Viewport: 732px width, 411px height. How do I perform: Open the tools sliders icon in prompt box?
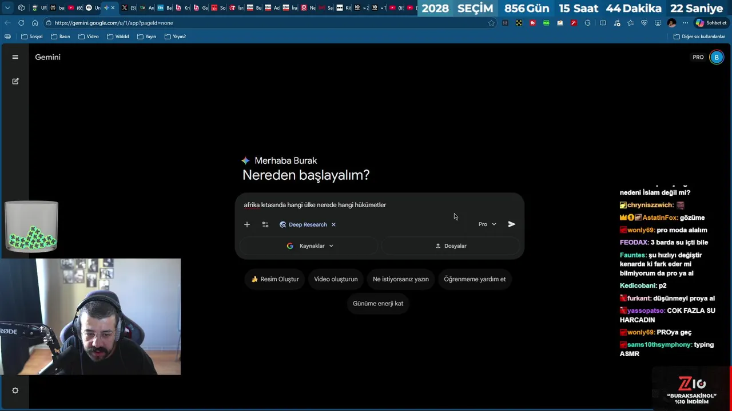265,224
